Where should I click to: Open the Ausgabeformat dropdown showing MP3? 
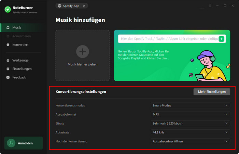[x=190, y=114]
